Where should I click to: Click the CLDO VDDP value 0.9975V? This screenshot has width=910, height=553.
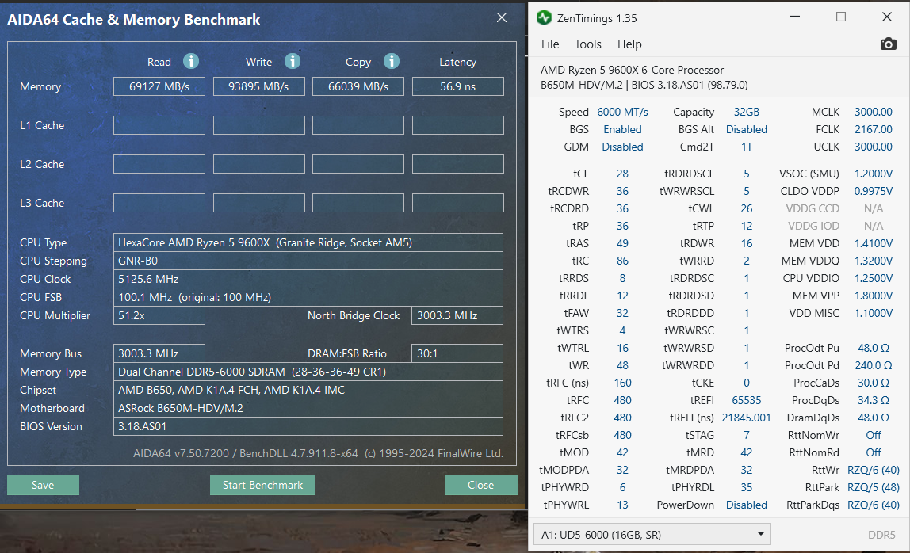[873, 191]
